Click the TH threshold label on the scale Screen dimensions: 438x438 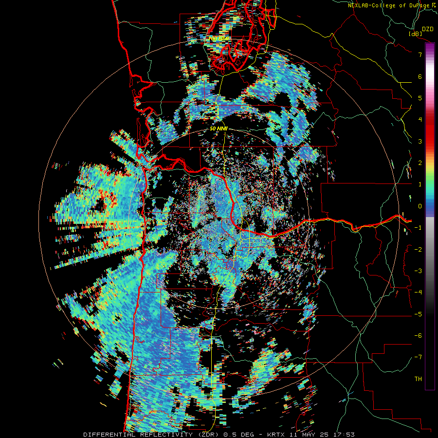pos(418,379)
